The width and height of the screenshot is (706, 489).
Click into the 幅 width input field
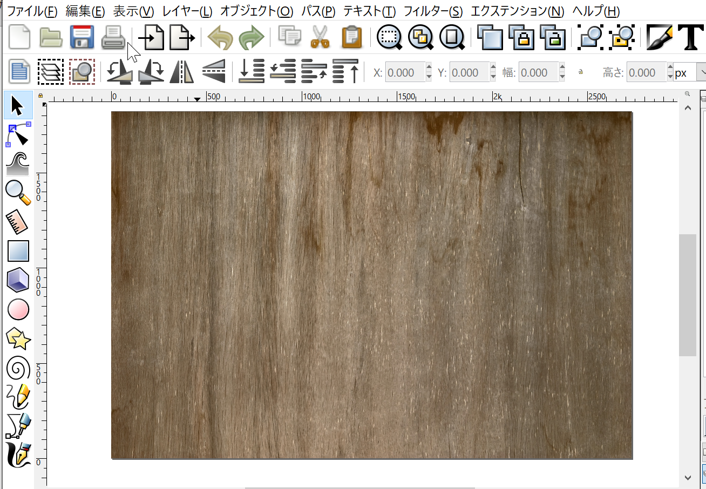click(538, 72)
